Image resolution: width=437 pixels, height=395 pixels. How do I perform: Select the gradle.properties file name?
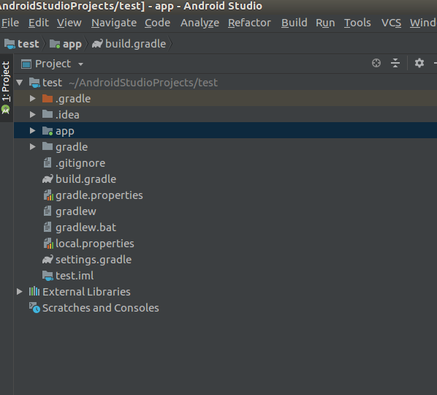(99, 195)
